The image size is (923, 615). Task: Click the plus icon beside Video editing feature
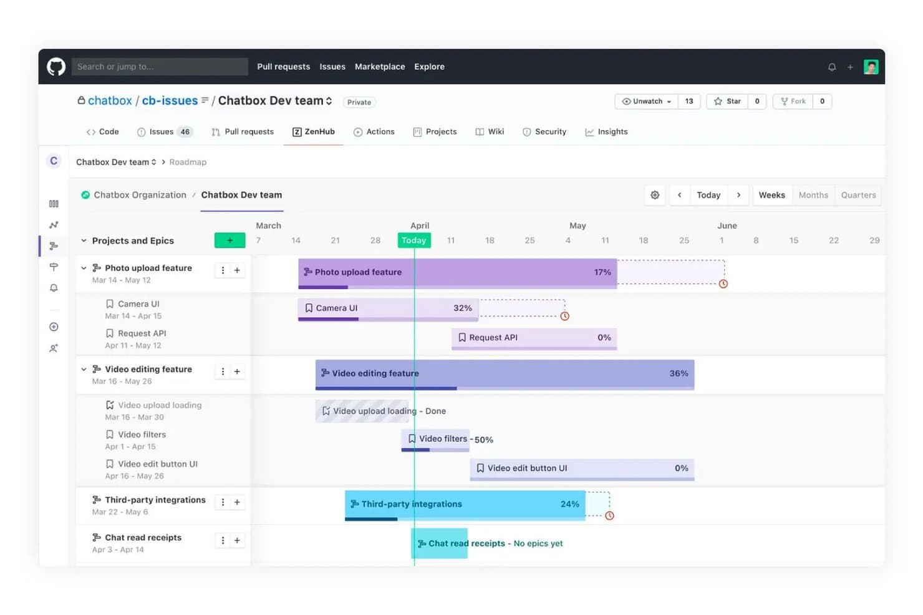tap(237, 372)
